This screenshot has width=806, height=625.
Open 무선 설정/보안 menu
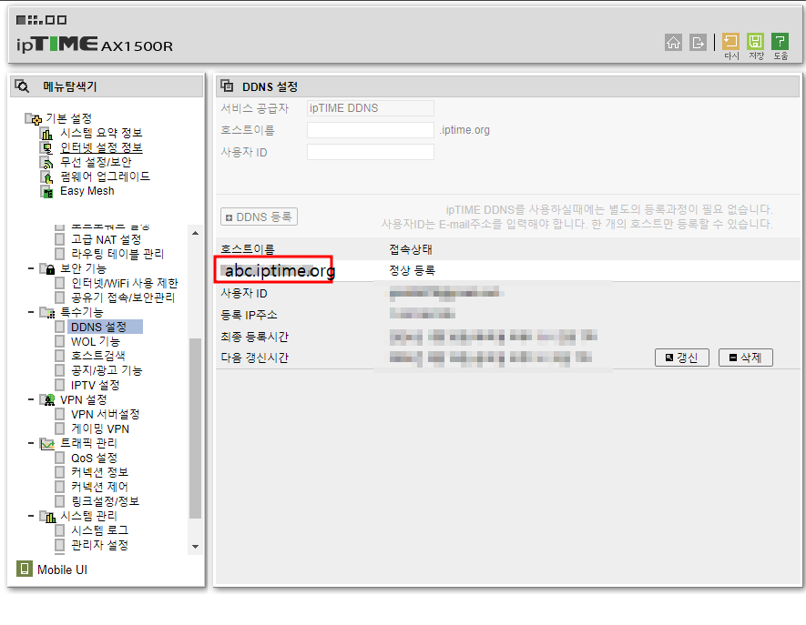tap(96, 162)
